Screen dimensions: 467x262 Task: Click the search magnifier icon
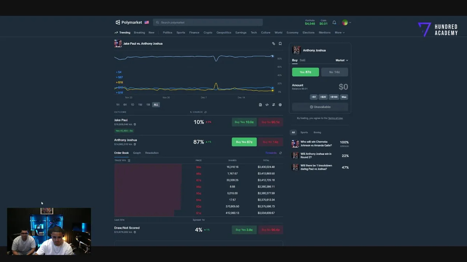(158, 23)
